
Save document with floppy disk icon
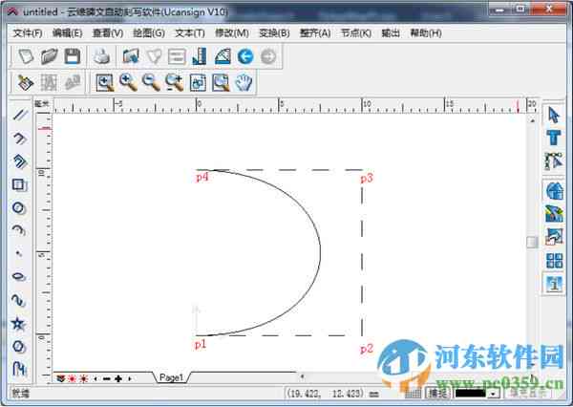point(73,56)
